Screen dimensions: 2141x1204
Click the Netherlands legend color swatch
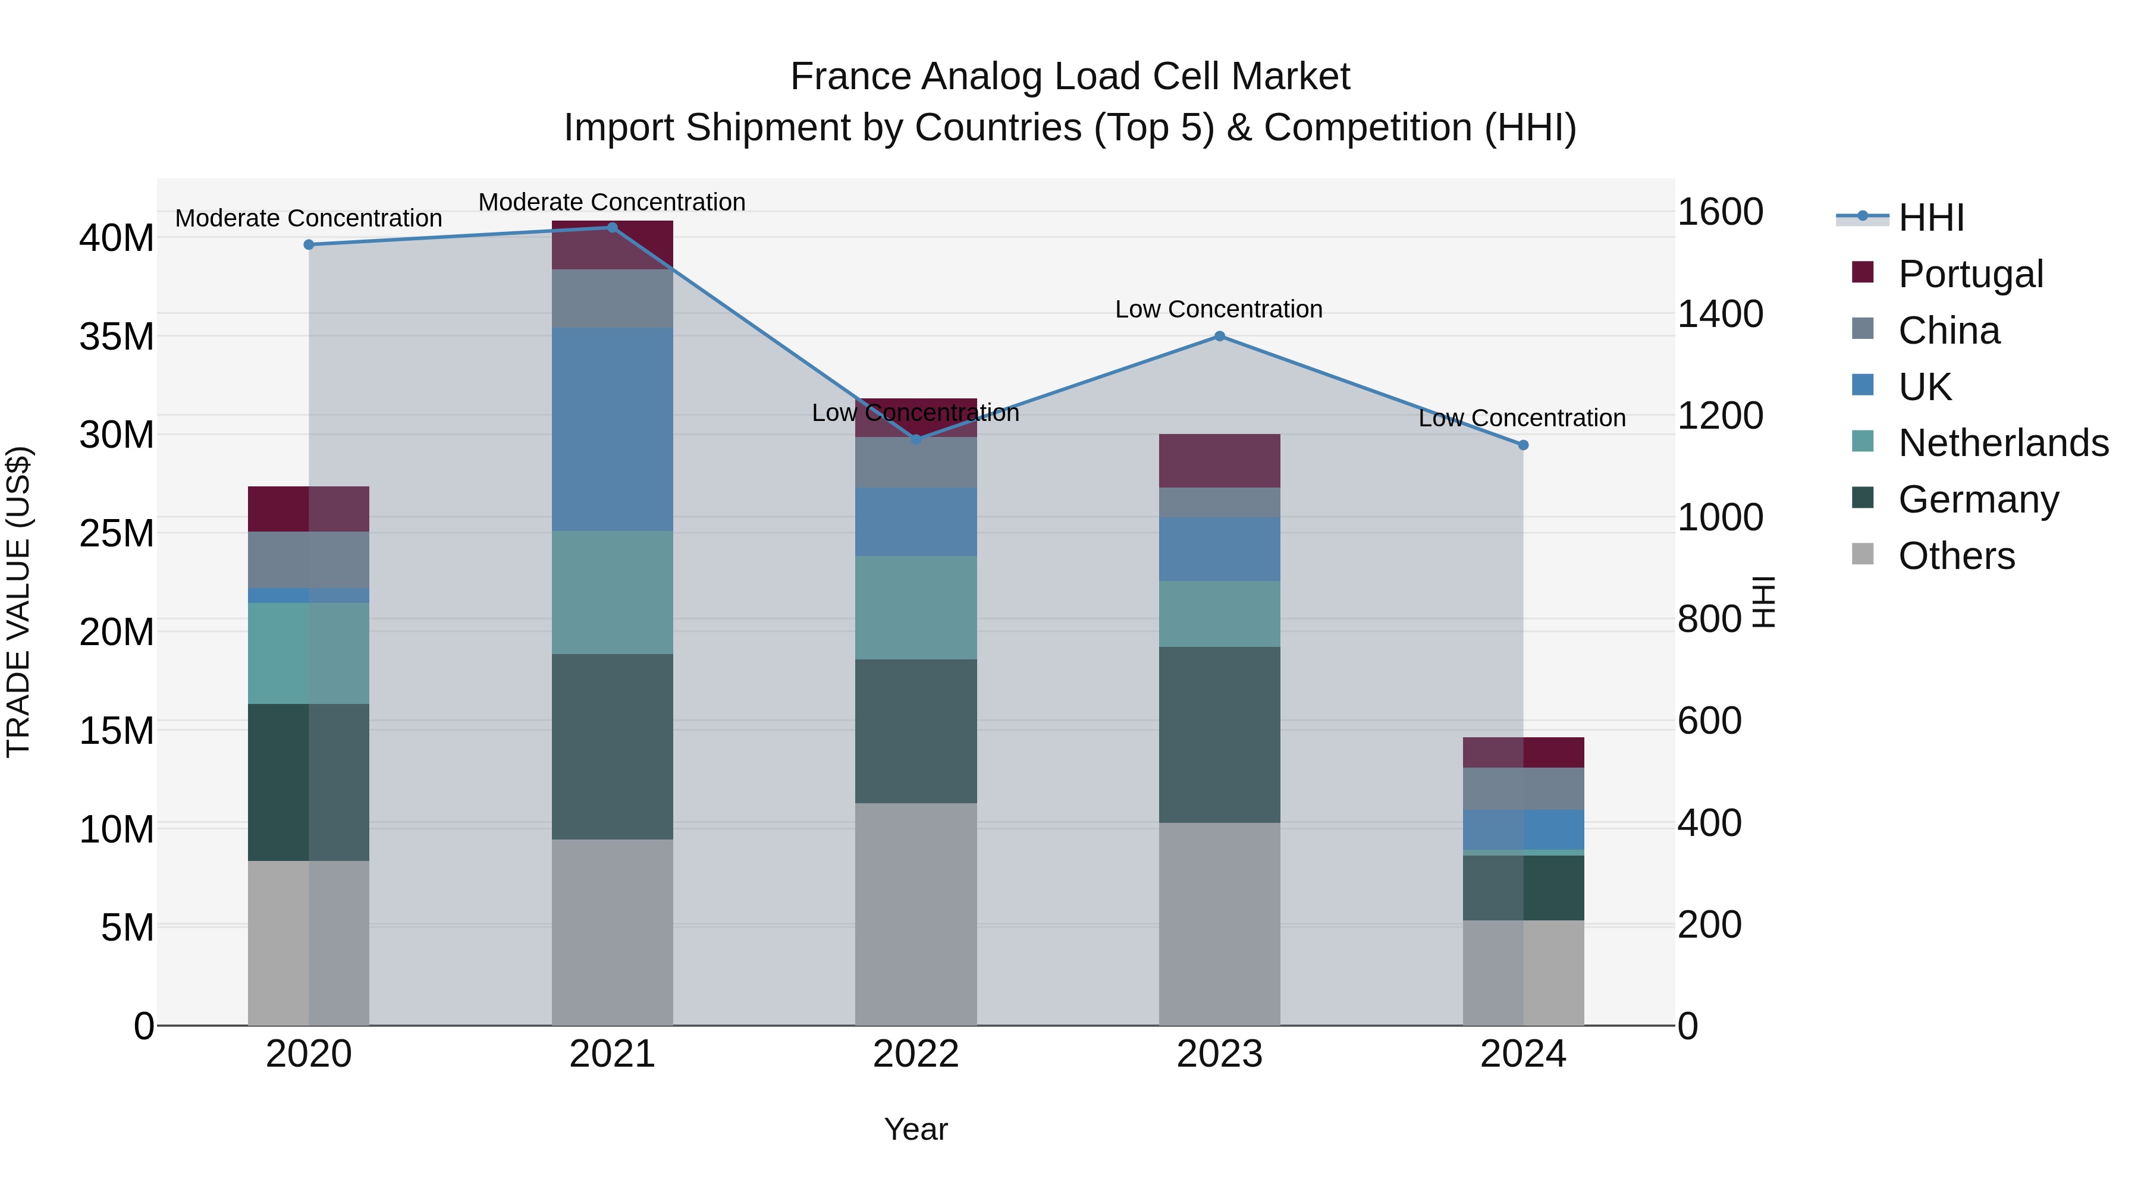coord(1863,442)
